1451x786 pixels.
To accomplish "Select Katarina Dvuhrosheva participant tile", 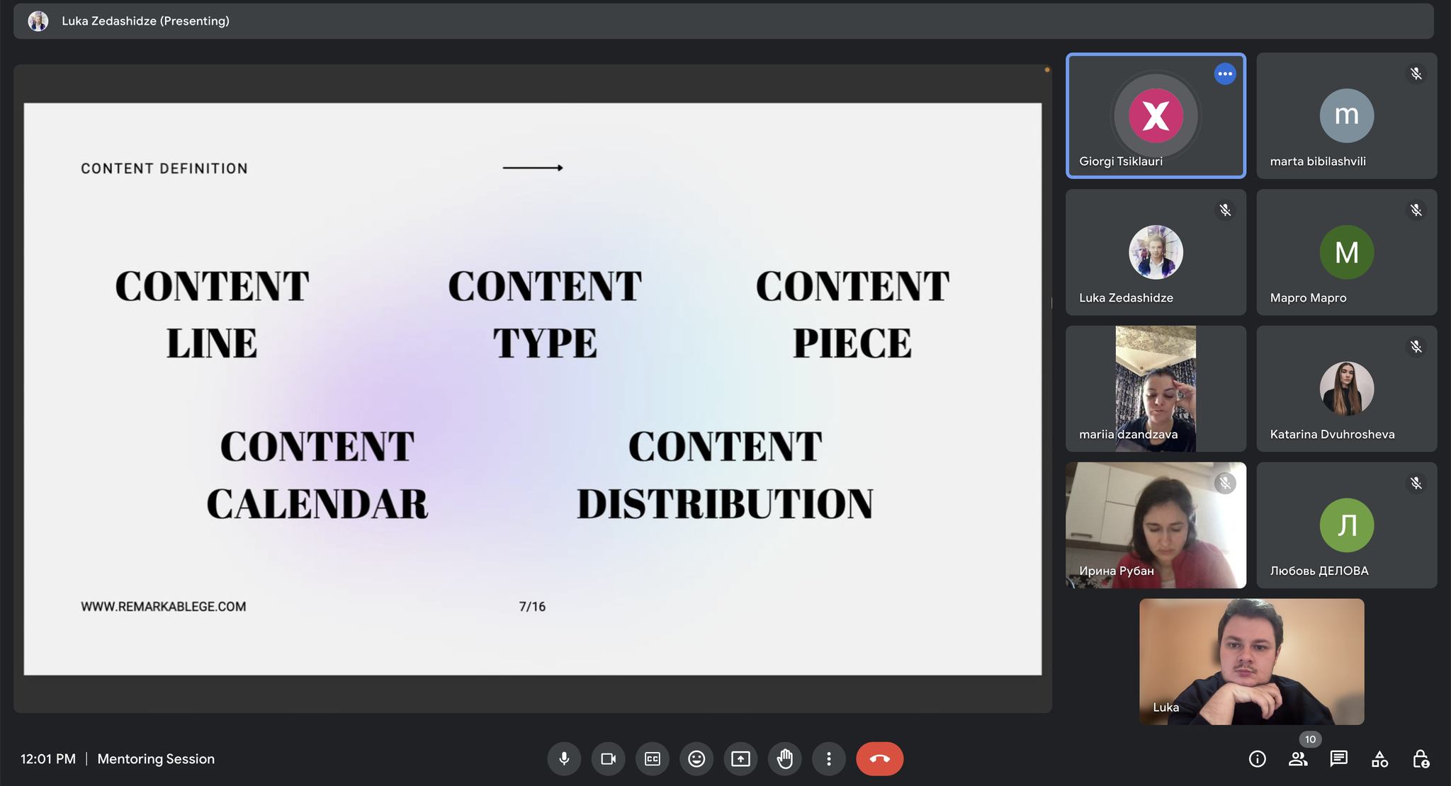I will point(1347,389).
